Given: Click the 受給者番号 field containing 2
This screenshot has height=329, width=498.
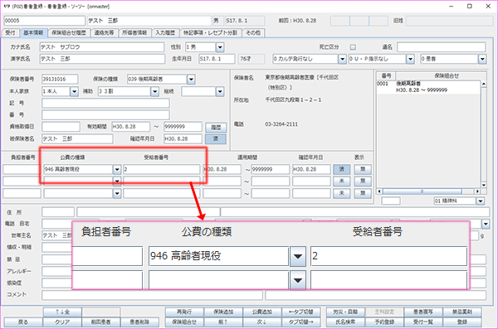Looking at the screenshot, I should click(x=162, y=169).
